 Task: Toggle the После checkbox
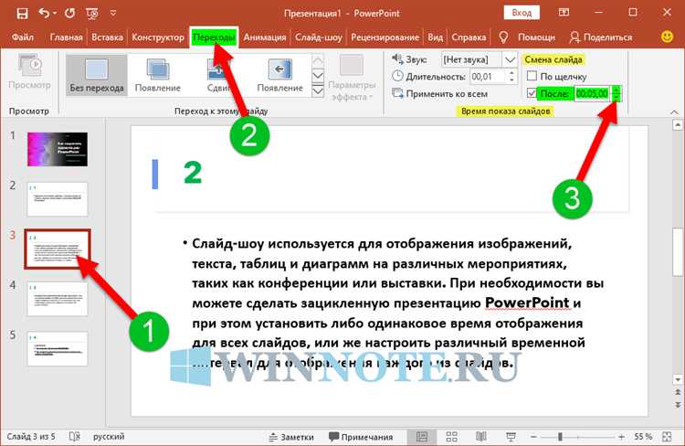pyautogui.click(x=532, y=93)
